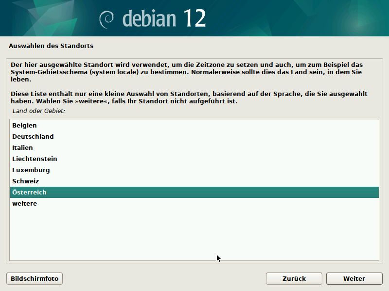Take a screenshot with the Bildschirmfoto button
389x291 pixels.
[35, 279]
